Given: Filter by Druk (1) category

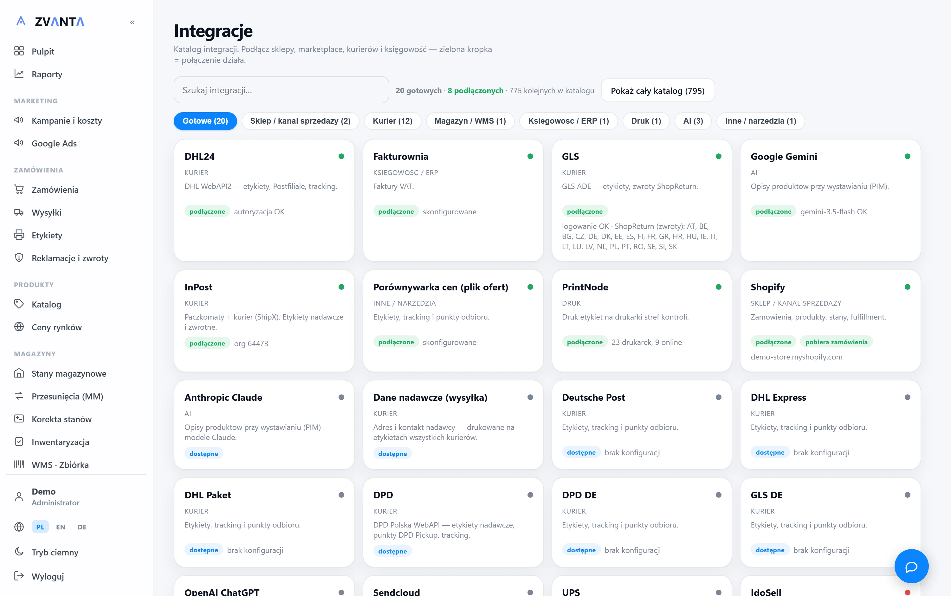Looking at the screenshot, I should [x=646, y=121].
